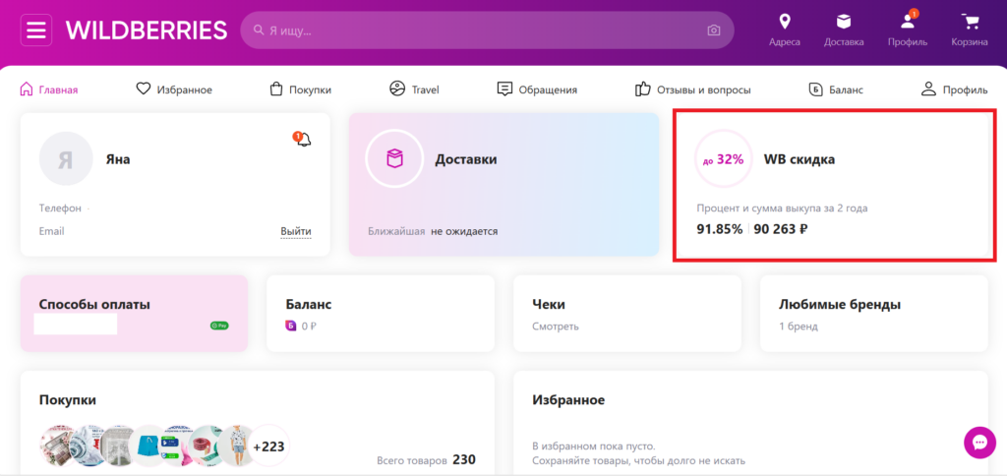
Task: Select the Главная tab
Action: (49, 89)
